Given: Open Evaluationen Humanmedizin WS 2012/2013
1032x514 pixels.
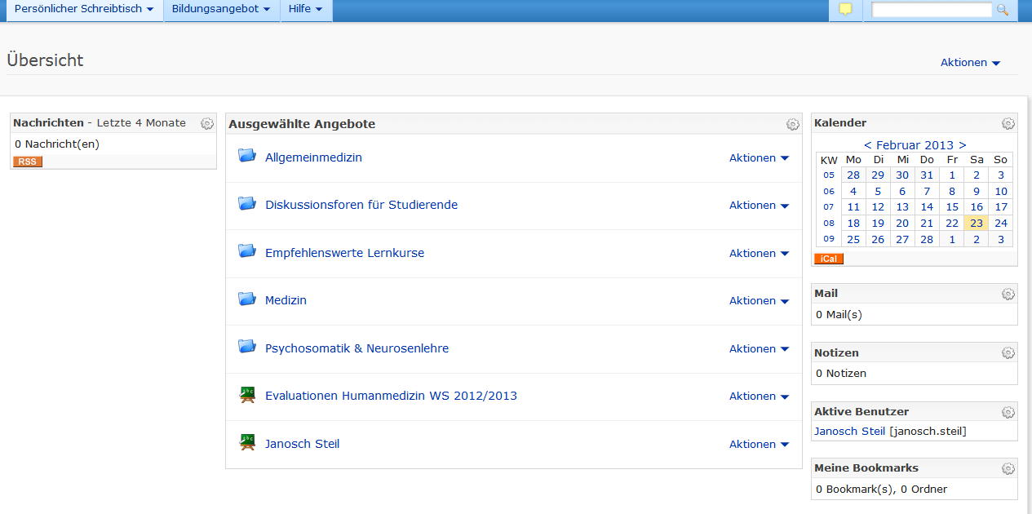Looking at the screenshot, I should (391, 397).
